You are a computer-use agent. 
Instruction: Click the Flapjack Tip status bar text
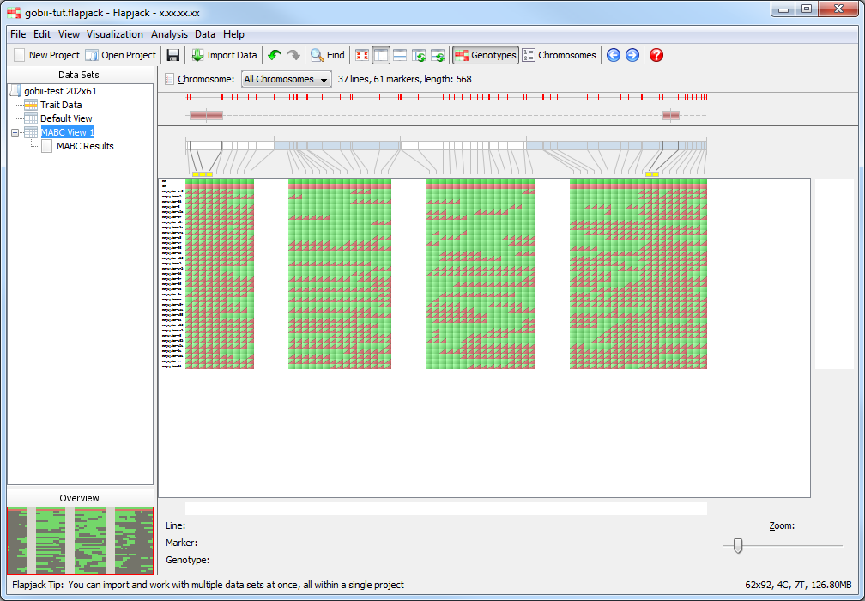coord(208,585)
